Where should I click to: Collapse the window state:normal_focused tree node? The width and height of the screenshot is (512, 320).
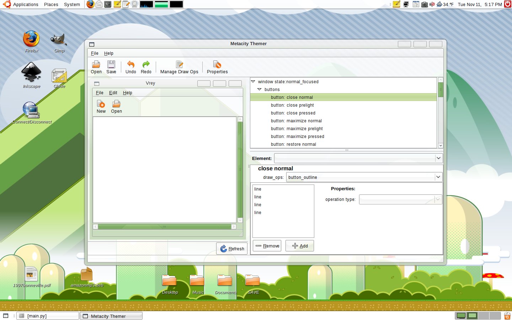click(253, 81)
